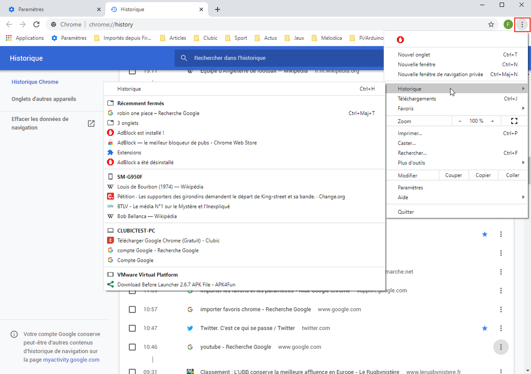Check the box for the 10:46 youtube entry
The height and width of the screenshot is (374, 531).
(x=132, y=347)
